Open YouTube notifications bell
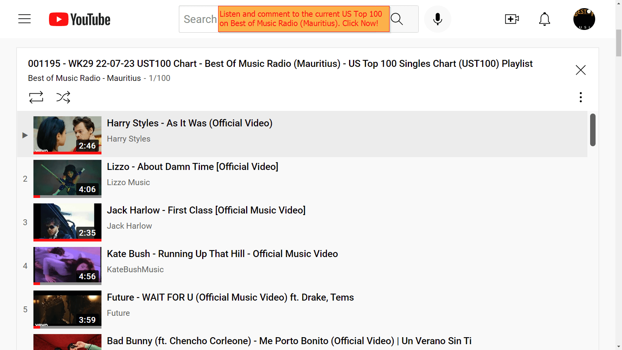 pos(544,19)
